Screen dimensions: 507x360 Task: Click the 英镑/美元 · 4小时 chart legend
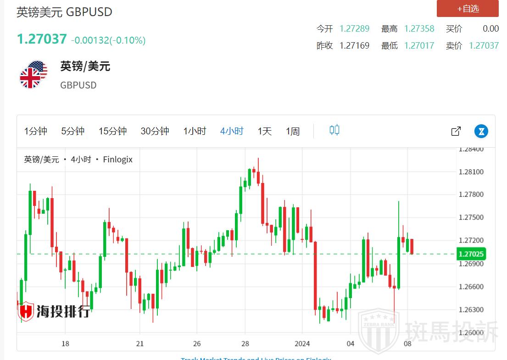[x=78, y=160]
